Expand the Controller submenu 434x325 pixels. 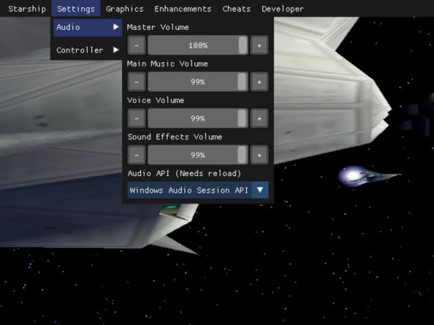coord(87,50)
